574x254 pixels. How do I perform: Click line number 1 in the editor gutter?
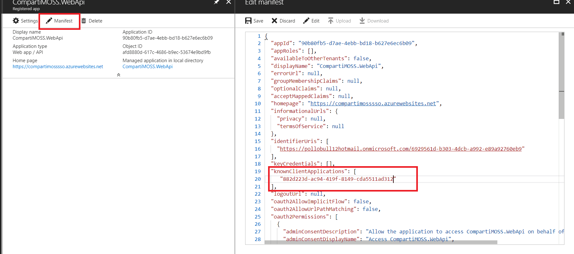[x=259, y=36]
